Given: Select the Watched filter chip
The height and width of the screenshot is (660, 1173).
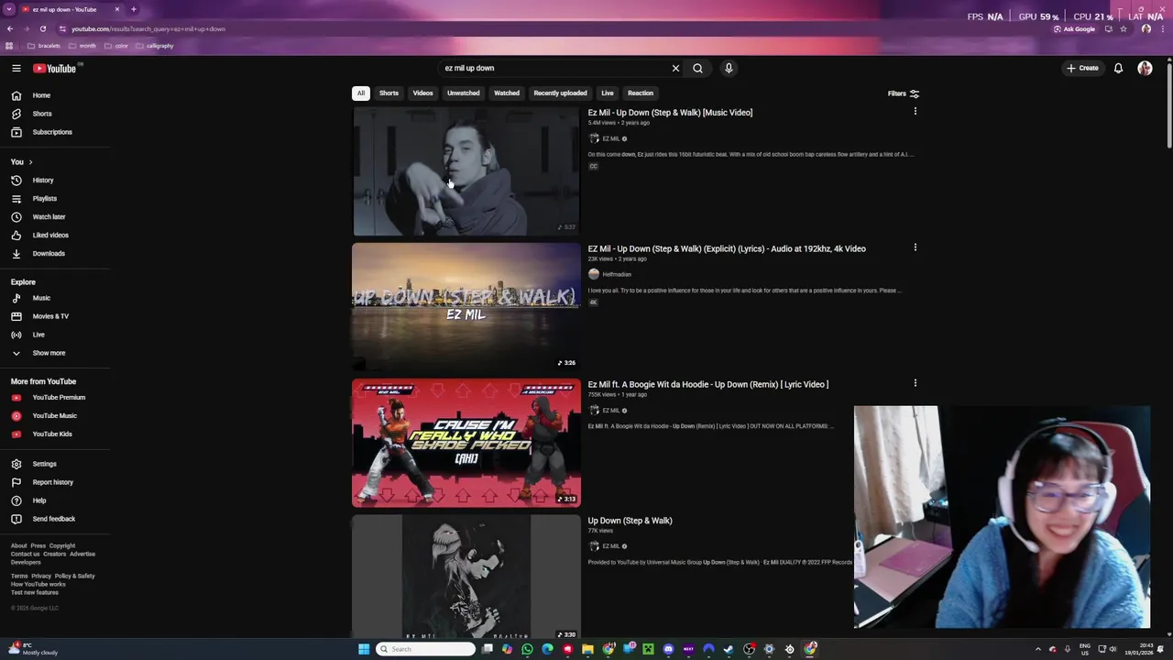Looking at the screenshot, I should click(x=507, y=93).
